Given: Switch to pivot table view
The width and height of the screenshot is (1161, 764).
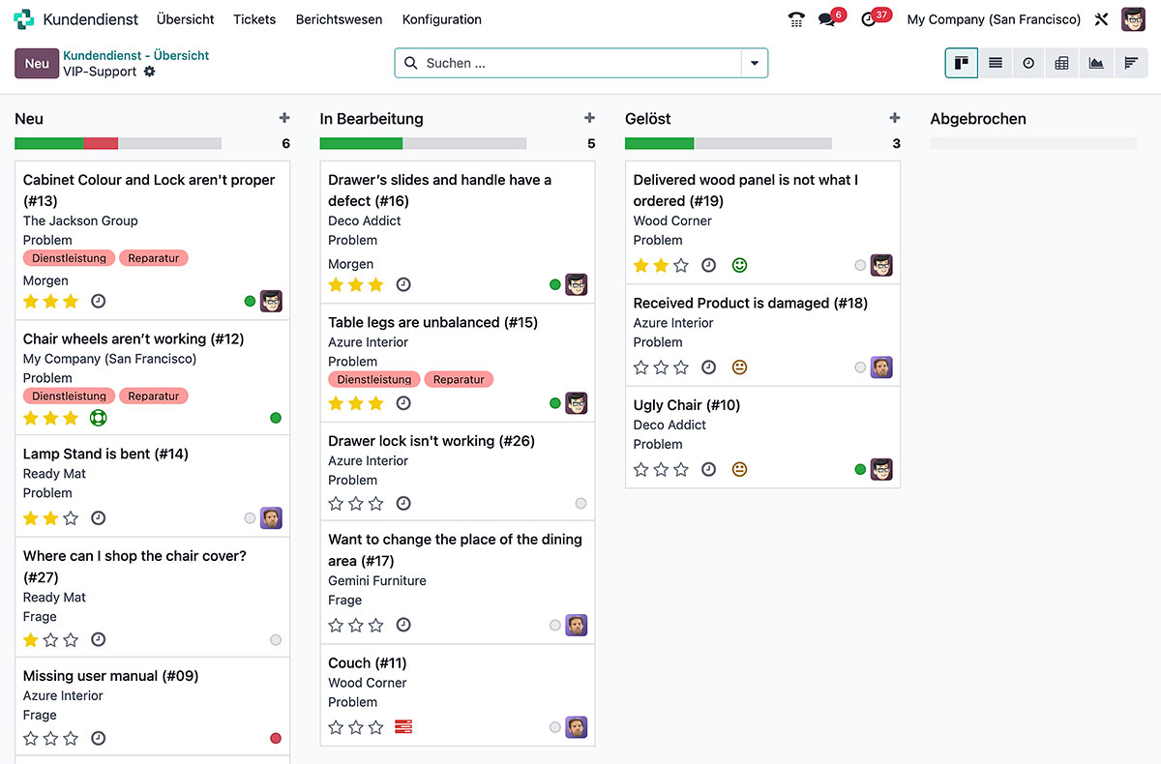Looking at the screenshot, I should click(1062, 63).
